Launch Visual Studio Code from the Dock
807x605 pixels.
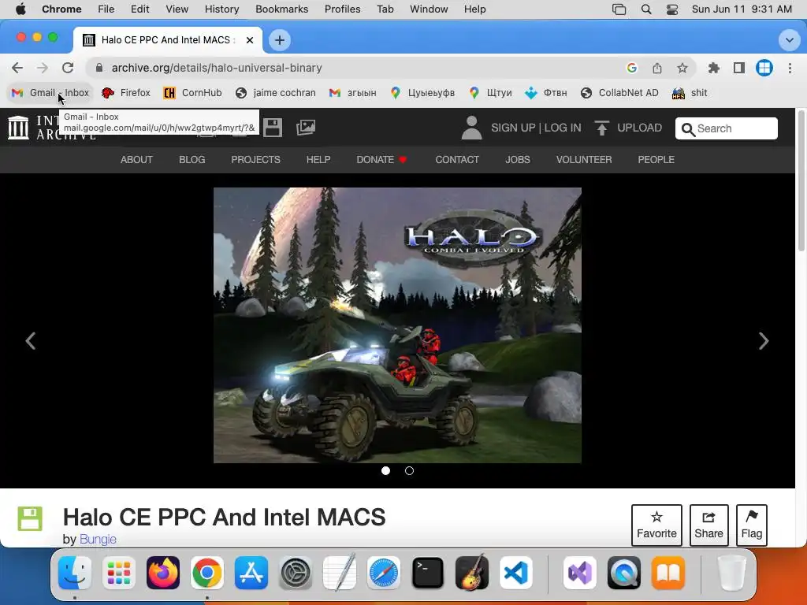click(x=516, y=573)
